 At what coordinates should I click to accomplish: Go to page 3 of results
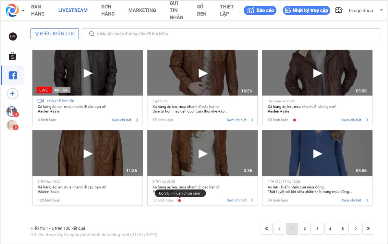pos(317,229)
